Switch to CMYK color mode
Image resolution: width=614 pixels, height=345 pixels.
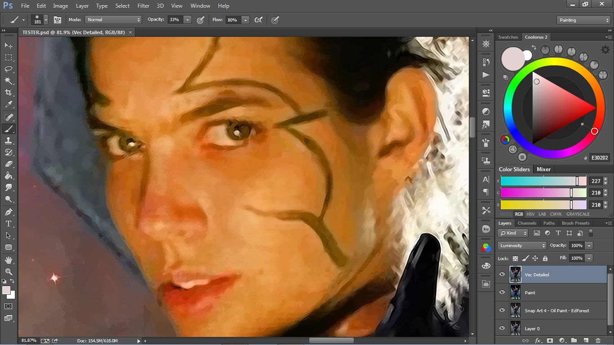[x=556, y=214]
